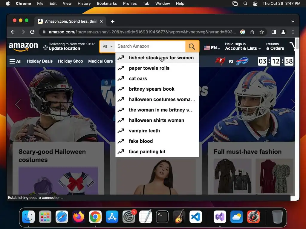
Task: Toggle the Chrome side panel icon
Action: (x=274, y=32)
